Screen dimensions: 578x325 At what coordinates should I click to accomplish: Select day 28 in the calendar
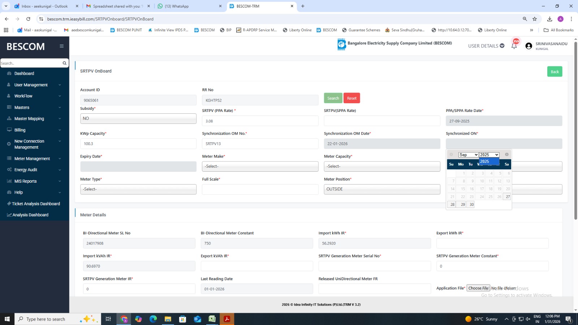(x=452, y=204)
